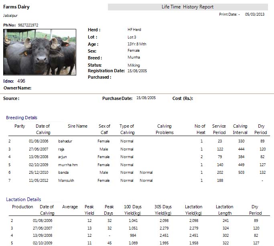This screenshot has width=274, height=246.
Task: Click the Milking status value
Action: (x=134, y=65)
